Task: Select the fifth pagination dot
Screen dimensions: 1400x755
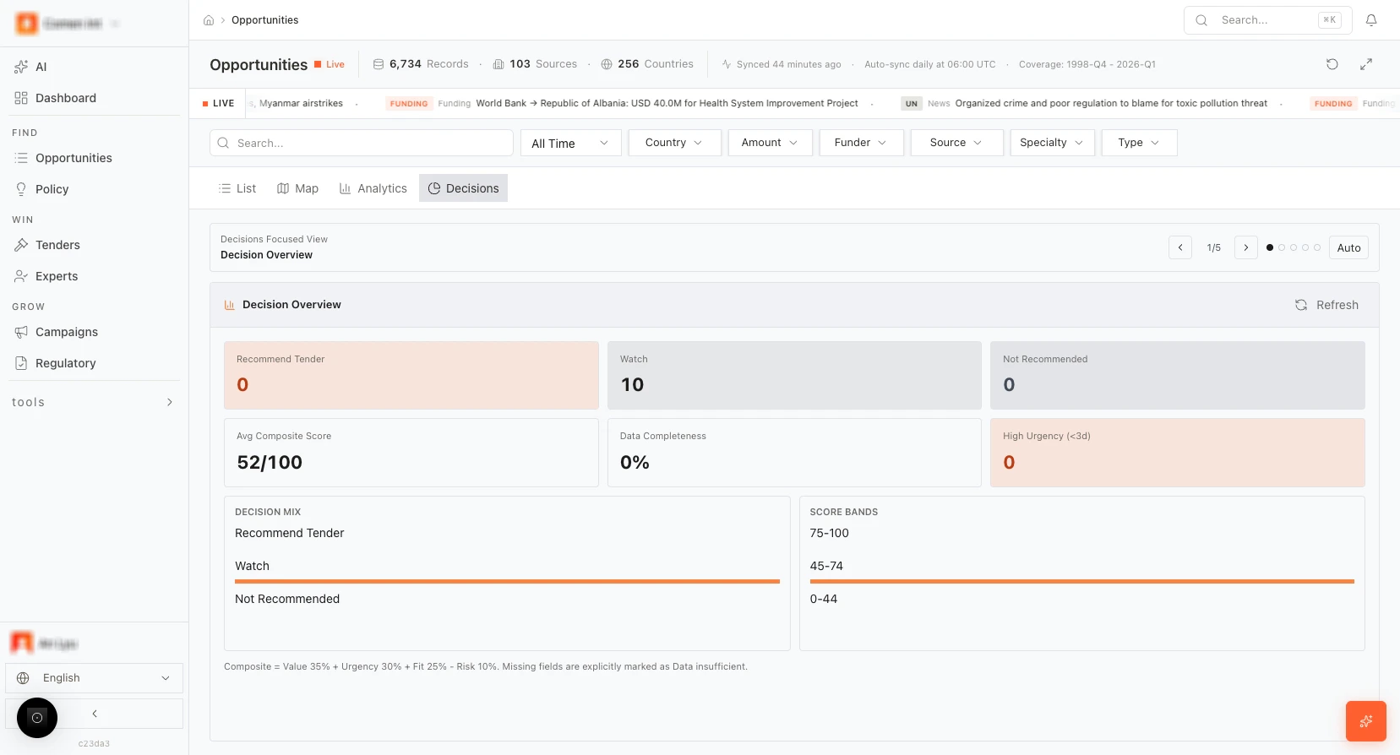Action: [x=1317, y=247]
